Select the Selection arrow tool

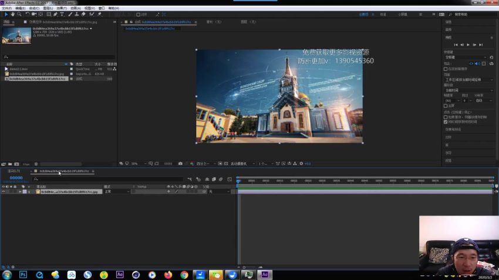(x=6, y=14)
